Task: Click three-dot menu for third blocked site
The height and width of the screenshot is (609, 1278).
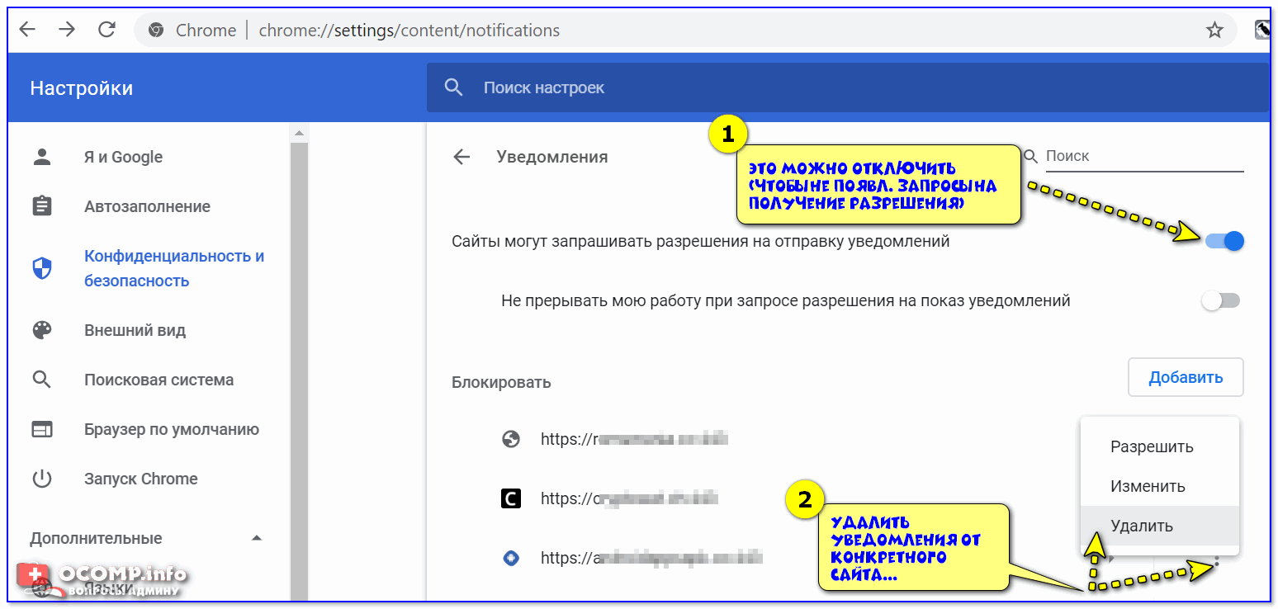Action: point(1216,562)
